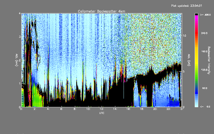Click the "2" tick on the AGL (km) axis

20,60
